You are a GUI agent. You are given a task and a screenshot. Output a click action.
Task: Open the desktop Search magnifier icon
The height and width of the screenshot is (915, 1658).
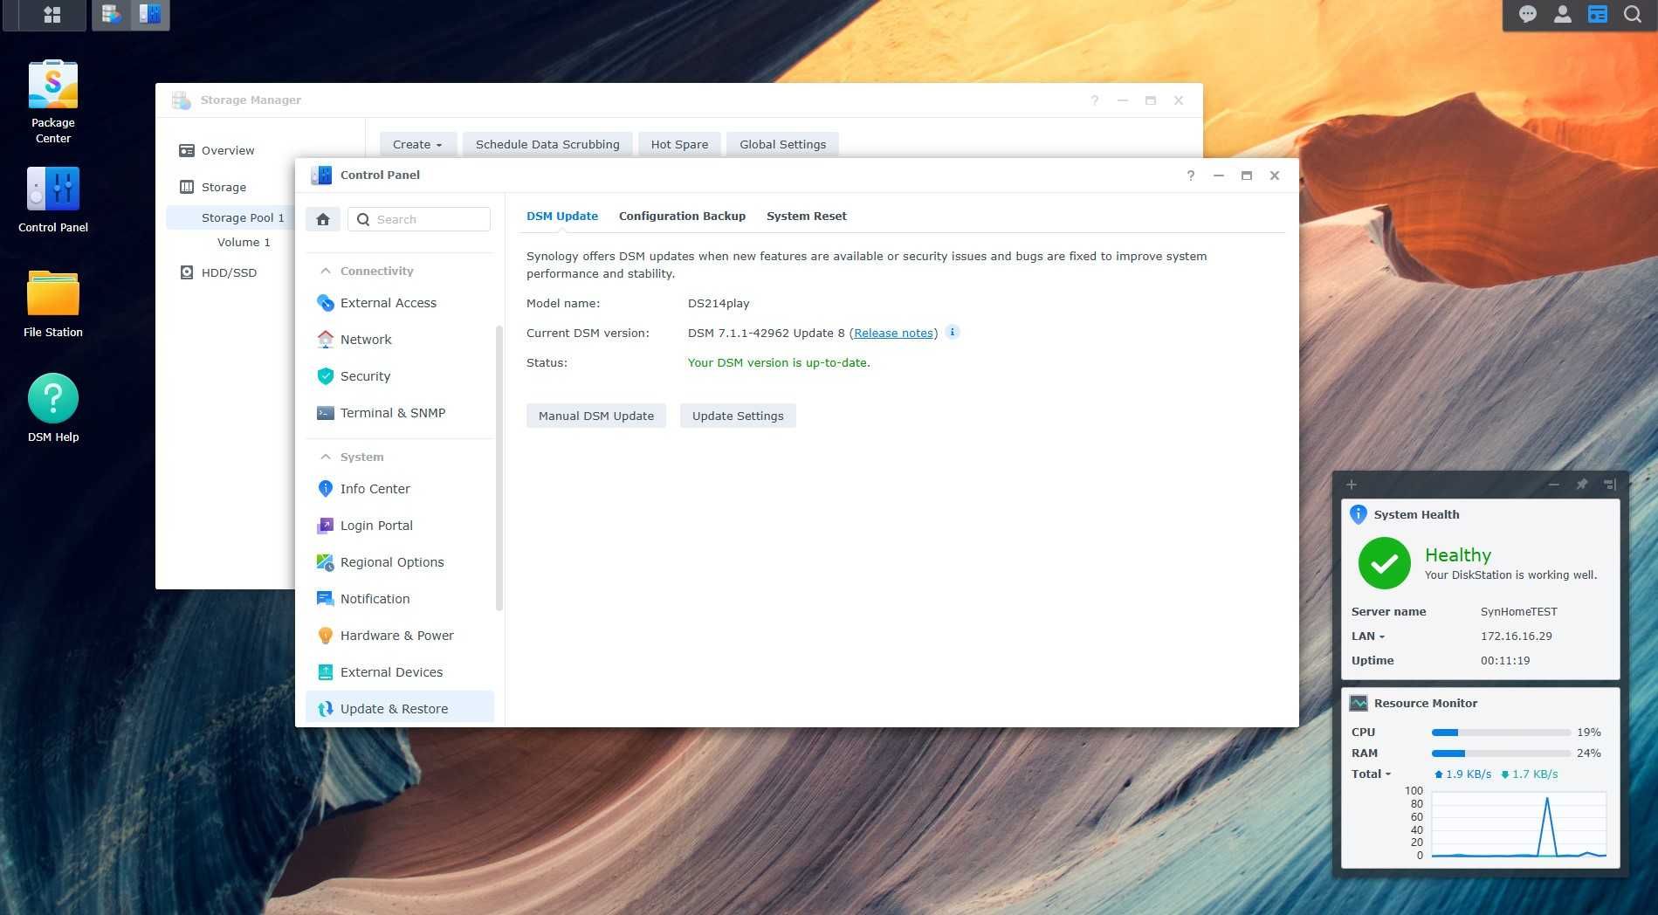[x=1633, y=15]
